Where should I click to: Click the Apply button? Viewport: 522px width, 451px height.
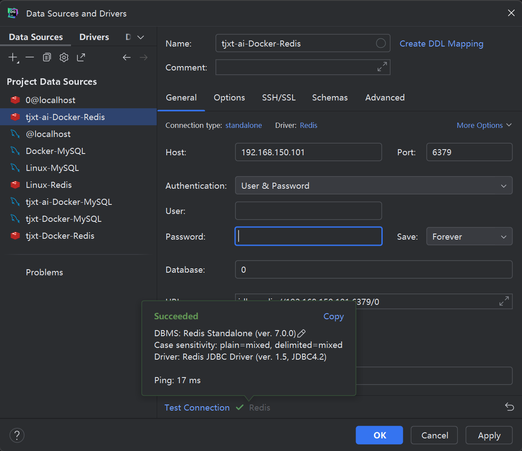[x=489, y=435]
